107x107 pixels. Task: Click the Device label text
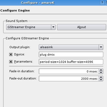20,54
